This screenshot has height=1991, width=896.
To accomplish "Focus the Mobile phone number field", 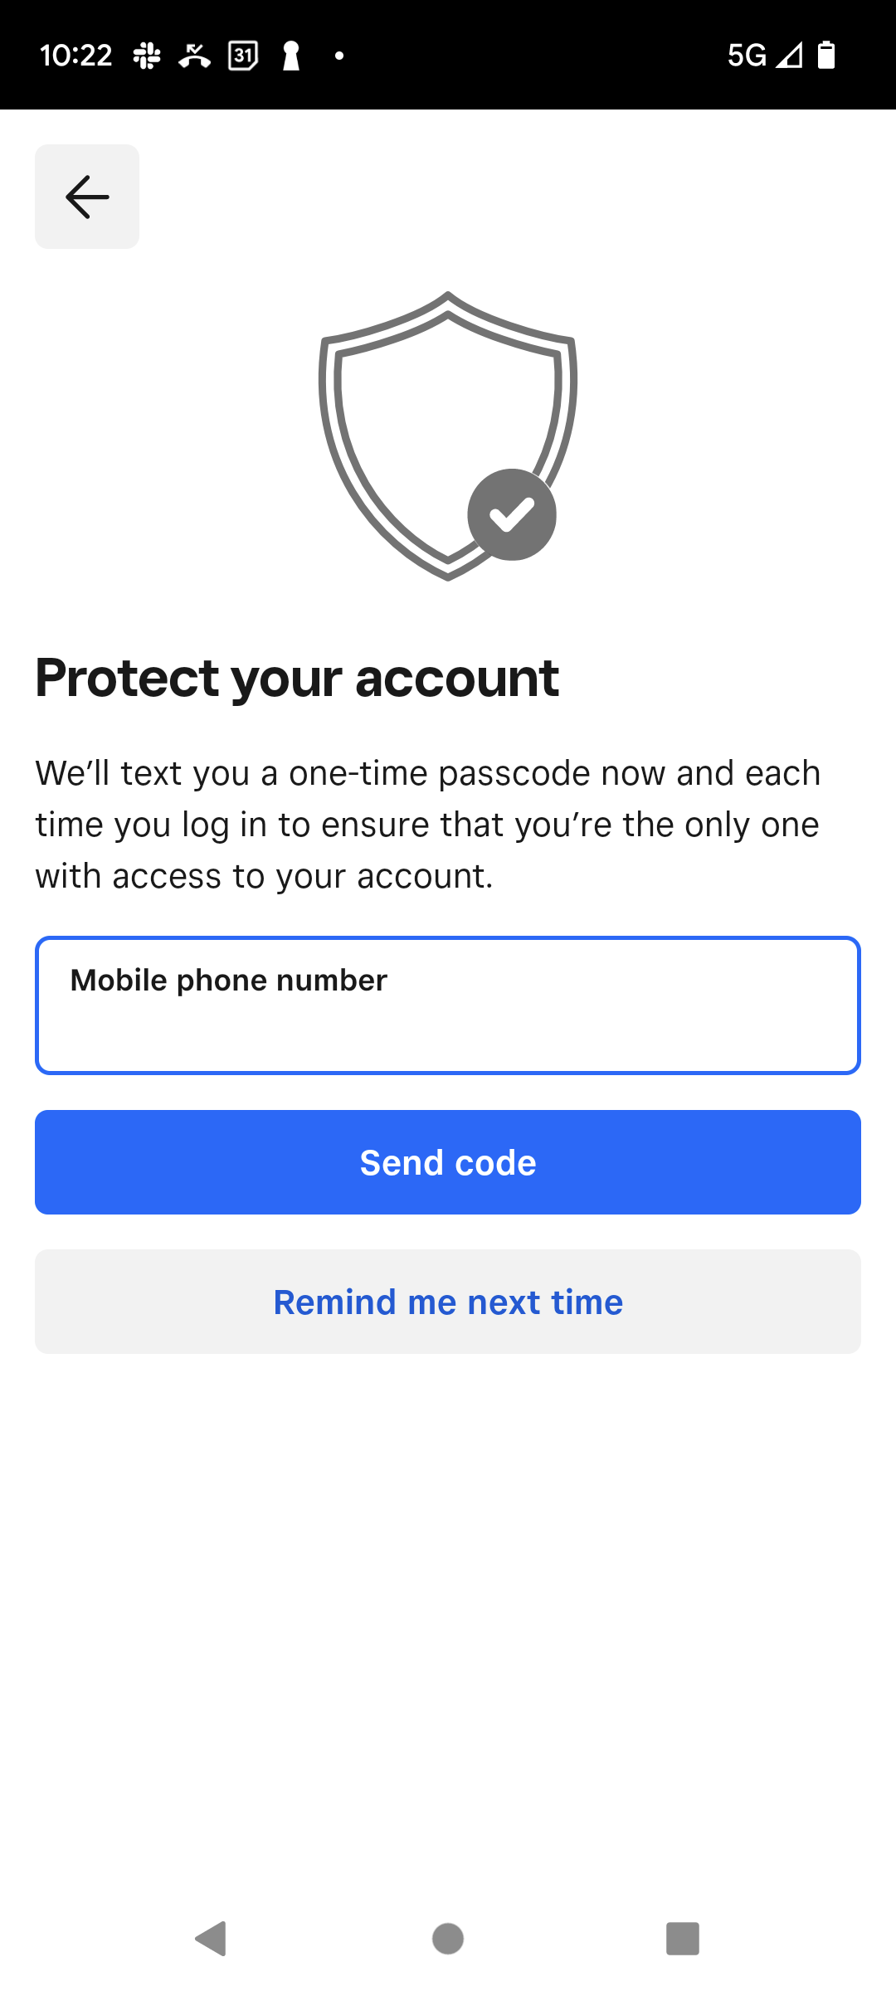I will (448, 1005).
